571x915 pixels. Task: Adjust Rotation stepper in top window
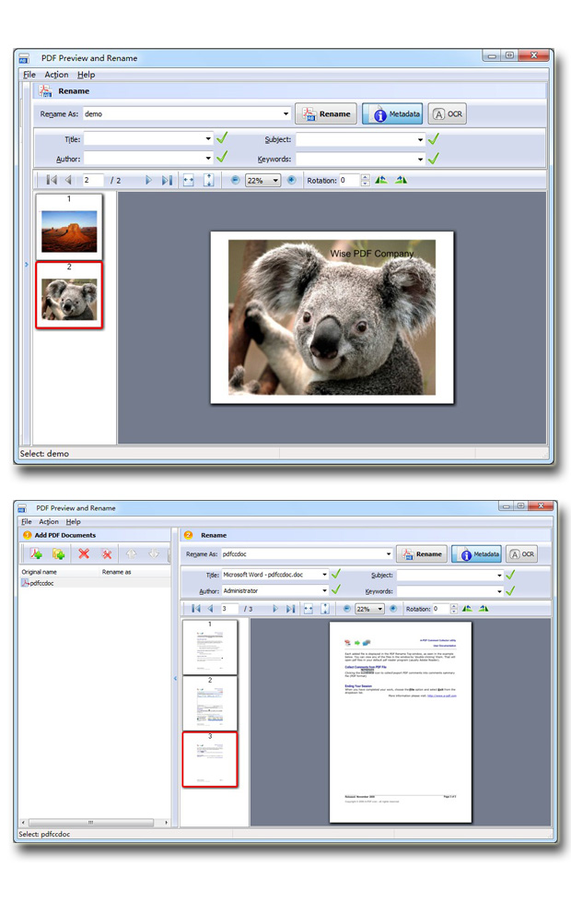366,180
